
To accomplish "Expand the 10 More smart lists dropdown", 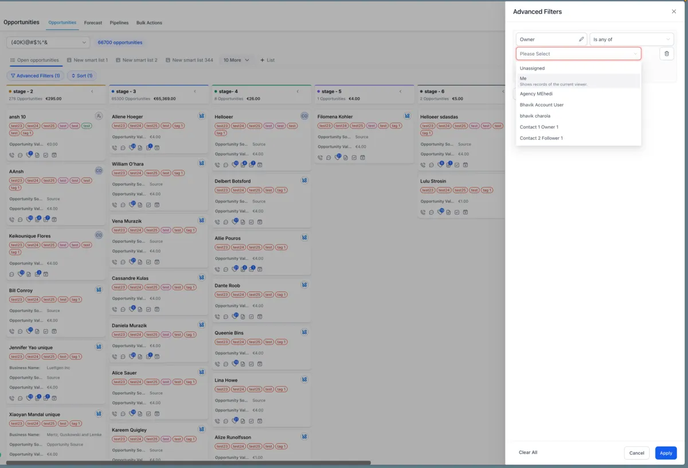I will [x=236, y=60].
